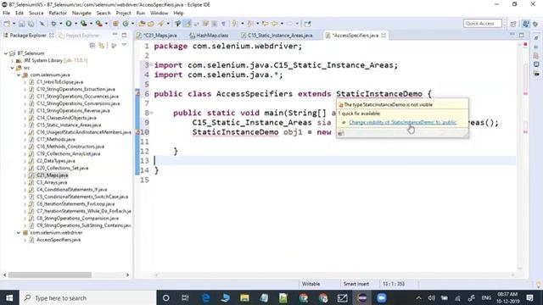
Task: Select AccessSpecifiers.java in Package Explorer
Action: (59, 240)
